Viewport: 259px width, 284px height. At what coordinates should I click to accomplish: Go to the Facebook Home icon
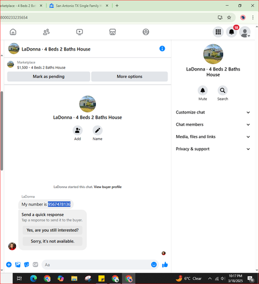click(13, 32)
